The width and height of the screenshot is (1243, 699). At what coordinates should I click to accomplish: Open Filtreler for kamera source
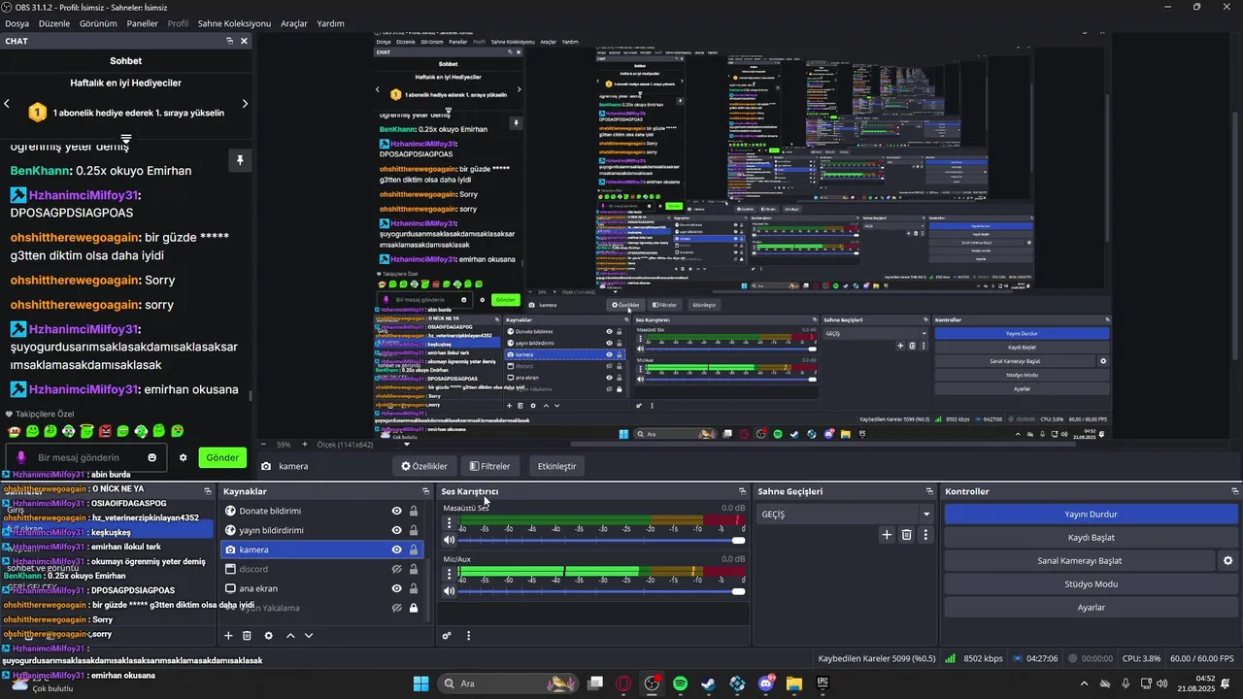pyautogui.click(x=489, y=466)
